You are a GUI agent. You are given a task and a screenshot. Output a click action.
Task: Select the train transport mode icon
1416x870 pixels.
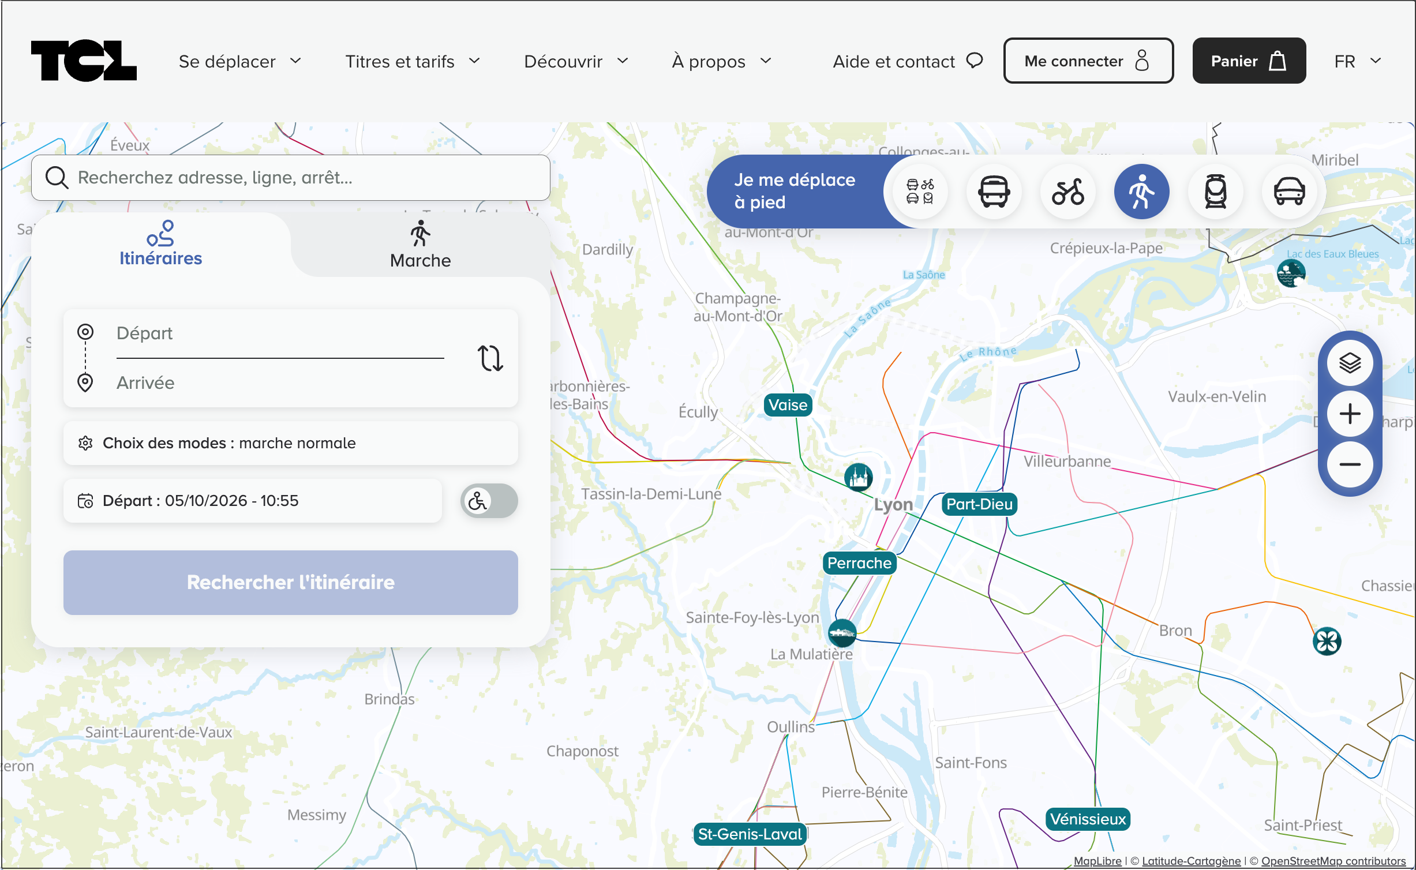point(1216,192)
